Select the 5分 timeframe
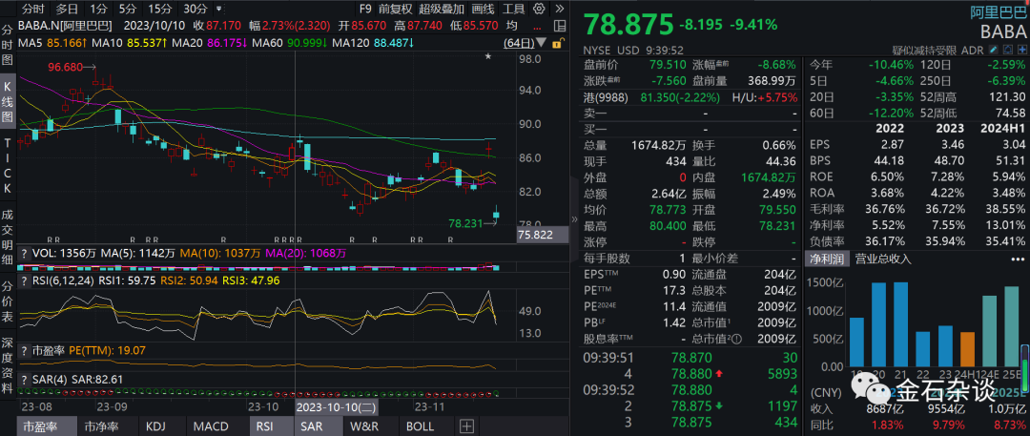The height and width of the screenshot is (436, 1030). coord(128,10)
